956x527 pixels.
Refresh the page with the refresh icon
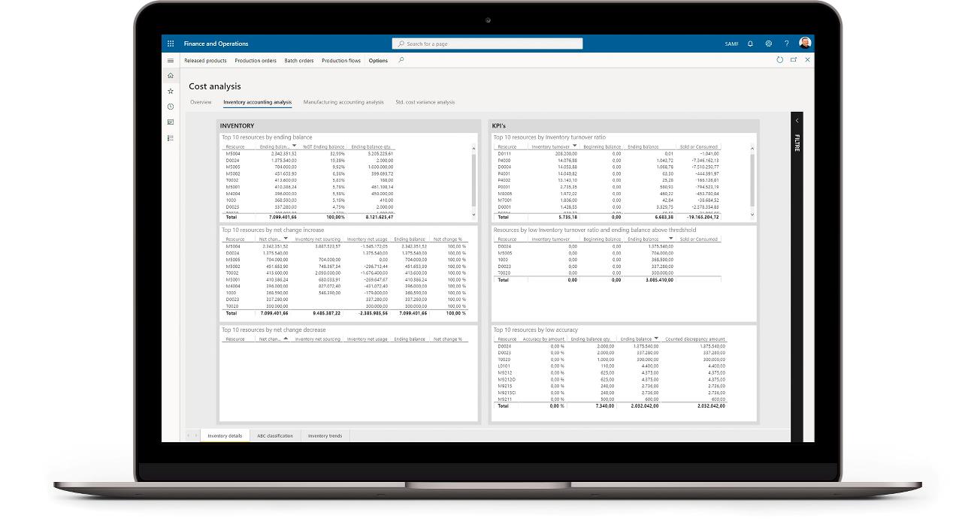[779, 60]
